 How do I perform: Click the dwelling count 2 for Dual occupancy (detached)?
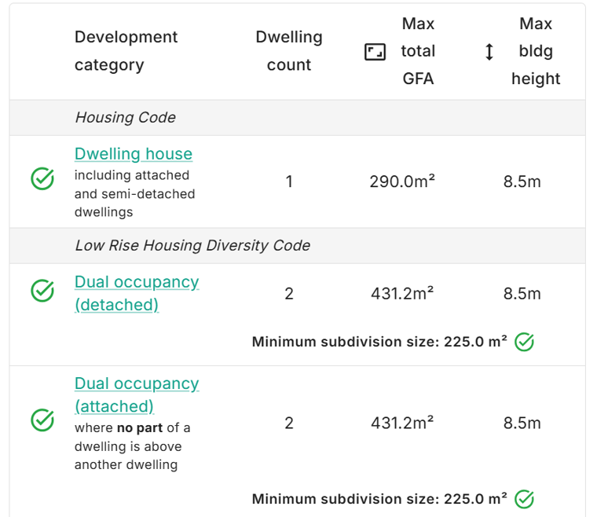click(289, 294)
